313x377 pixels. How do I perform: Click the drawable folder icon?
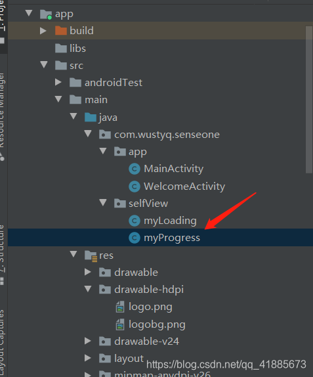(105, 272)
